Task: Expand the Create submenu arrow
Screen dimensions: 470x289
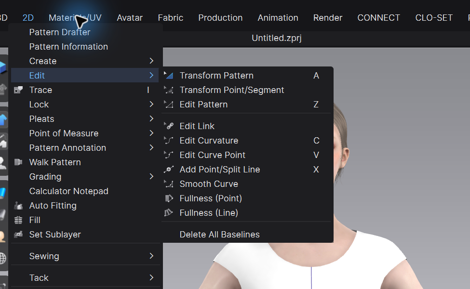Action: 151,61
